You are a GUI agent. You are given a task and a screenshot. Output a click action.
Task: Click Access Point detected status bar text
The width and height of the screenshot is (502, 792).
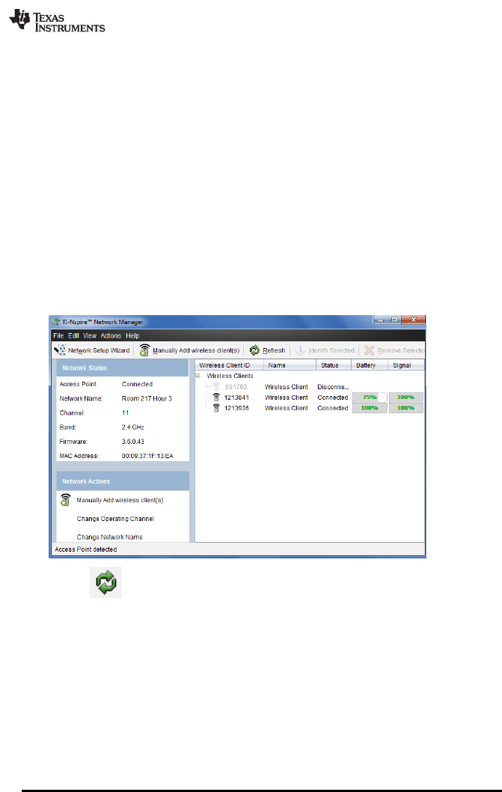click(85, 549)
